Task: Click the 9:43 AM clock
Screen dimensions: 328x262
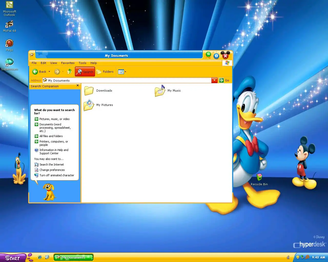Action: [x=319, y=257]
